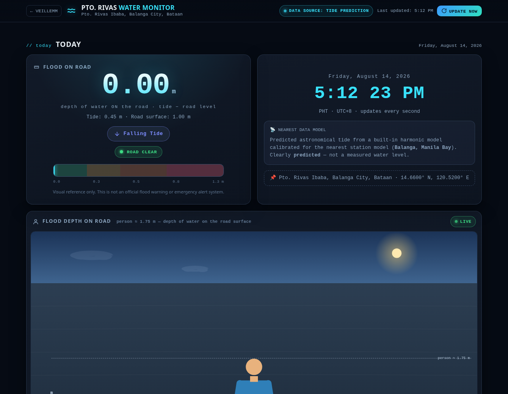This screenshot has width=508, height=394.
Task: Click the '1.3 m' gauge scale label
Action: pos(218,182)
